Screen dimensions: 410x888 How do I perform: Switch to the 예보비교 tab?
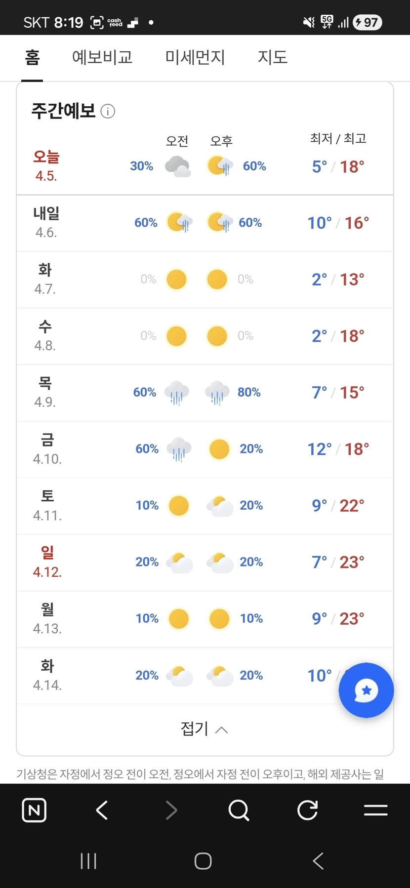pyautogui.click(x=102, y=57)
